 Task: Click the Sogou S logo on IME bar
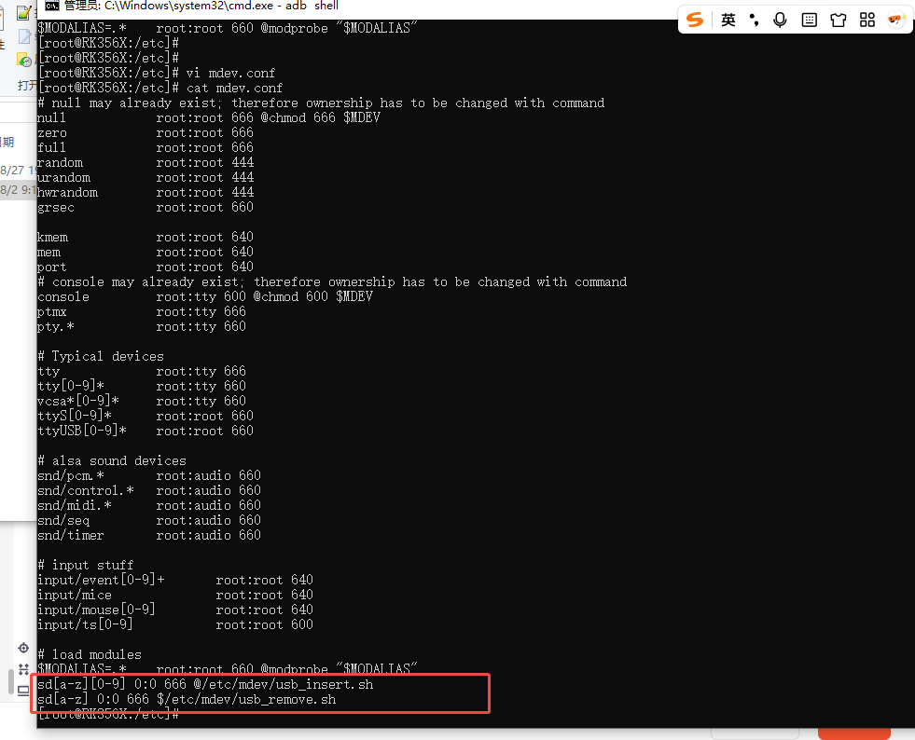click(695, 20)
